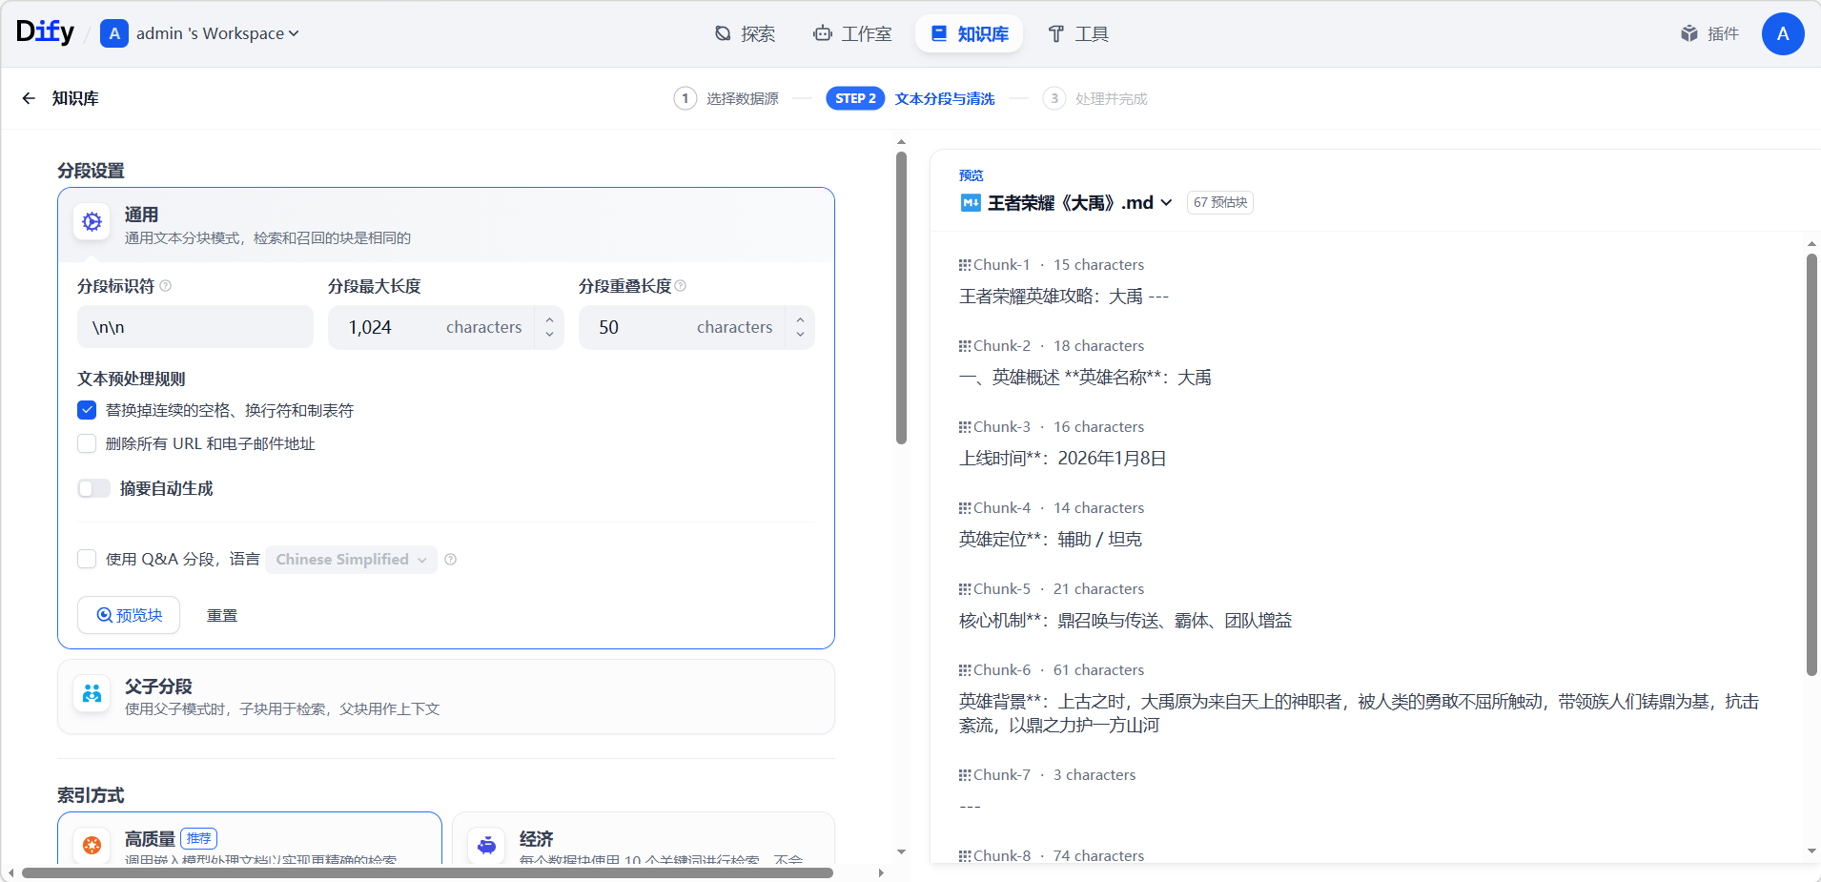Click the Chunk-2 grip icon
Screen dimensions: 1821x882
pyautogui.click(x=965, y=346)
